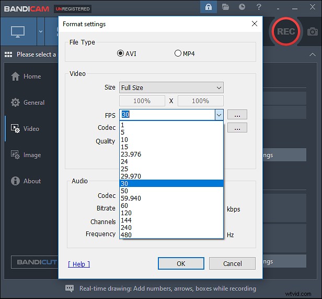Screen dimensions: 322x299
Task: Click the screenshot camera icon
Action: pos(313,31)
